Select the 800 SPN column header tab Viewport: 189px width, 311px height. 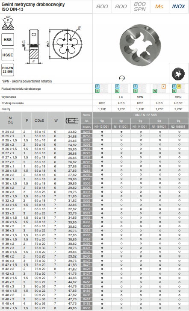pos(140,6)
